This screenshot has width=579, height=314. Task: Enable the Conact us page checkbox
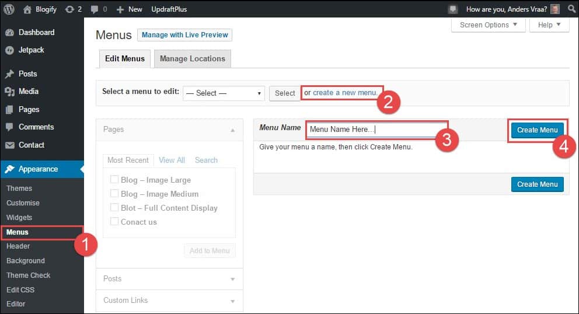coord(114,222)
